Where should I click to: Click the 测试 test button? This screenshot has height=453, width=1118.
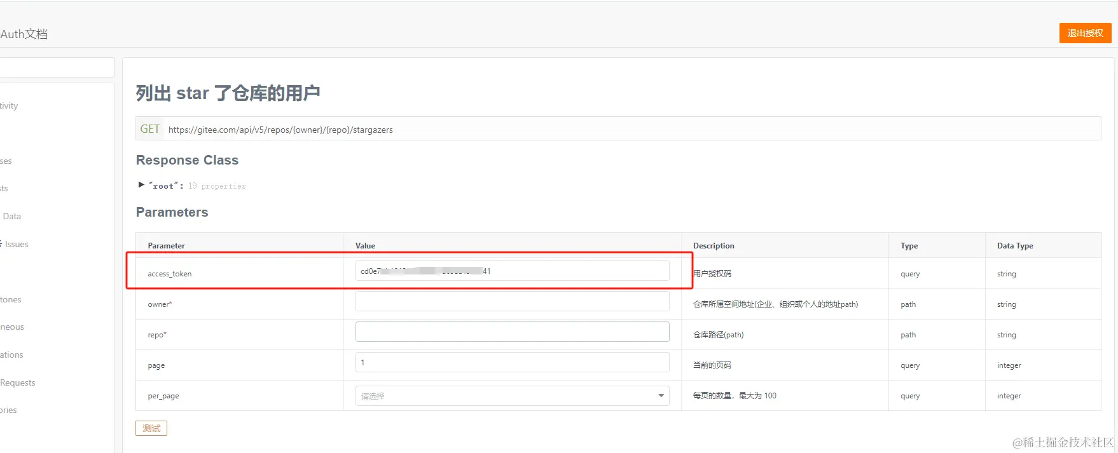[x=151, y=428]
